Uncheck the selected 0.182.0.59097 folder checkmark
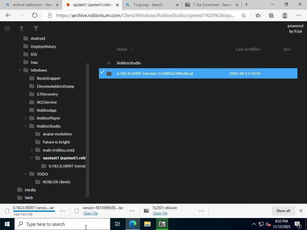 click(x=102, y=72)
